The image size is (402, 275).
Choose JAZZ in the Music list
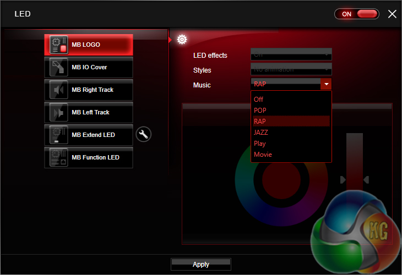(x=291, y=133)
